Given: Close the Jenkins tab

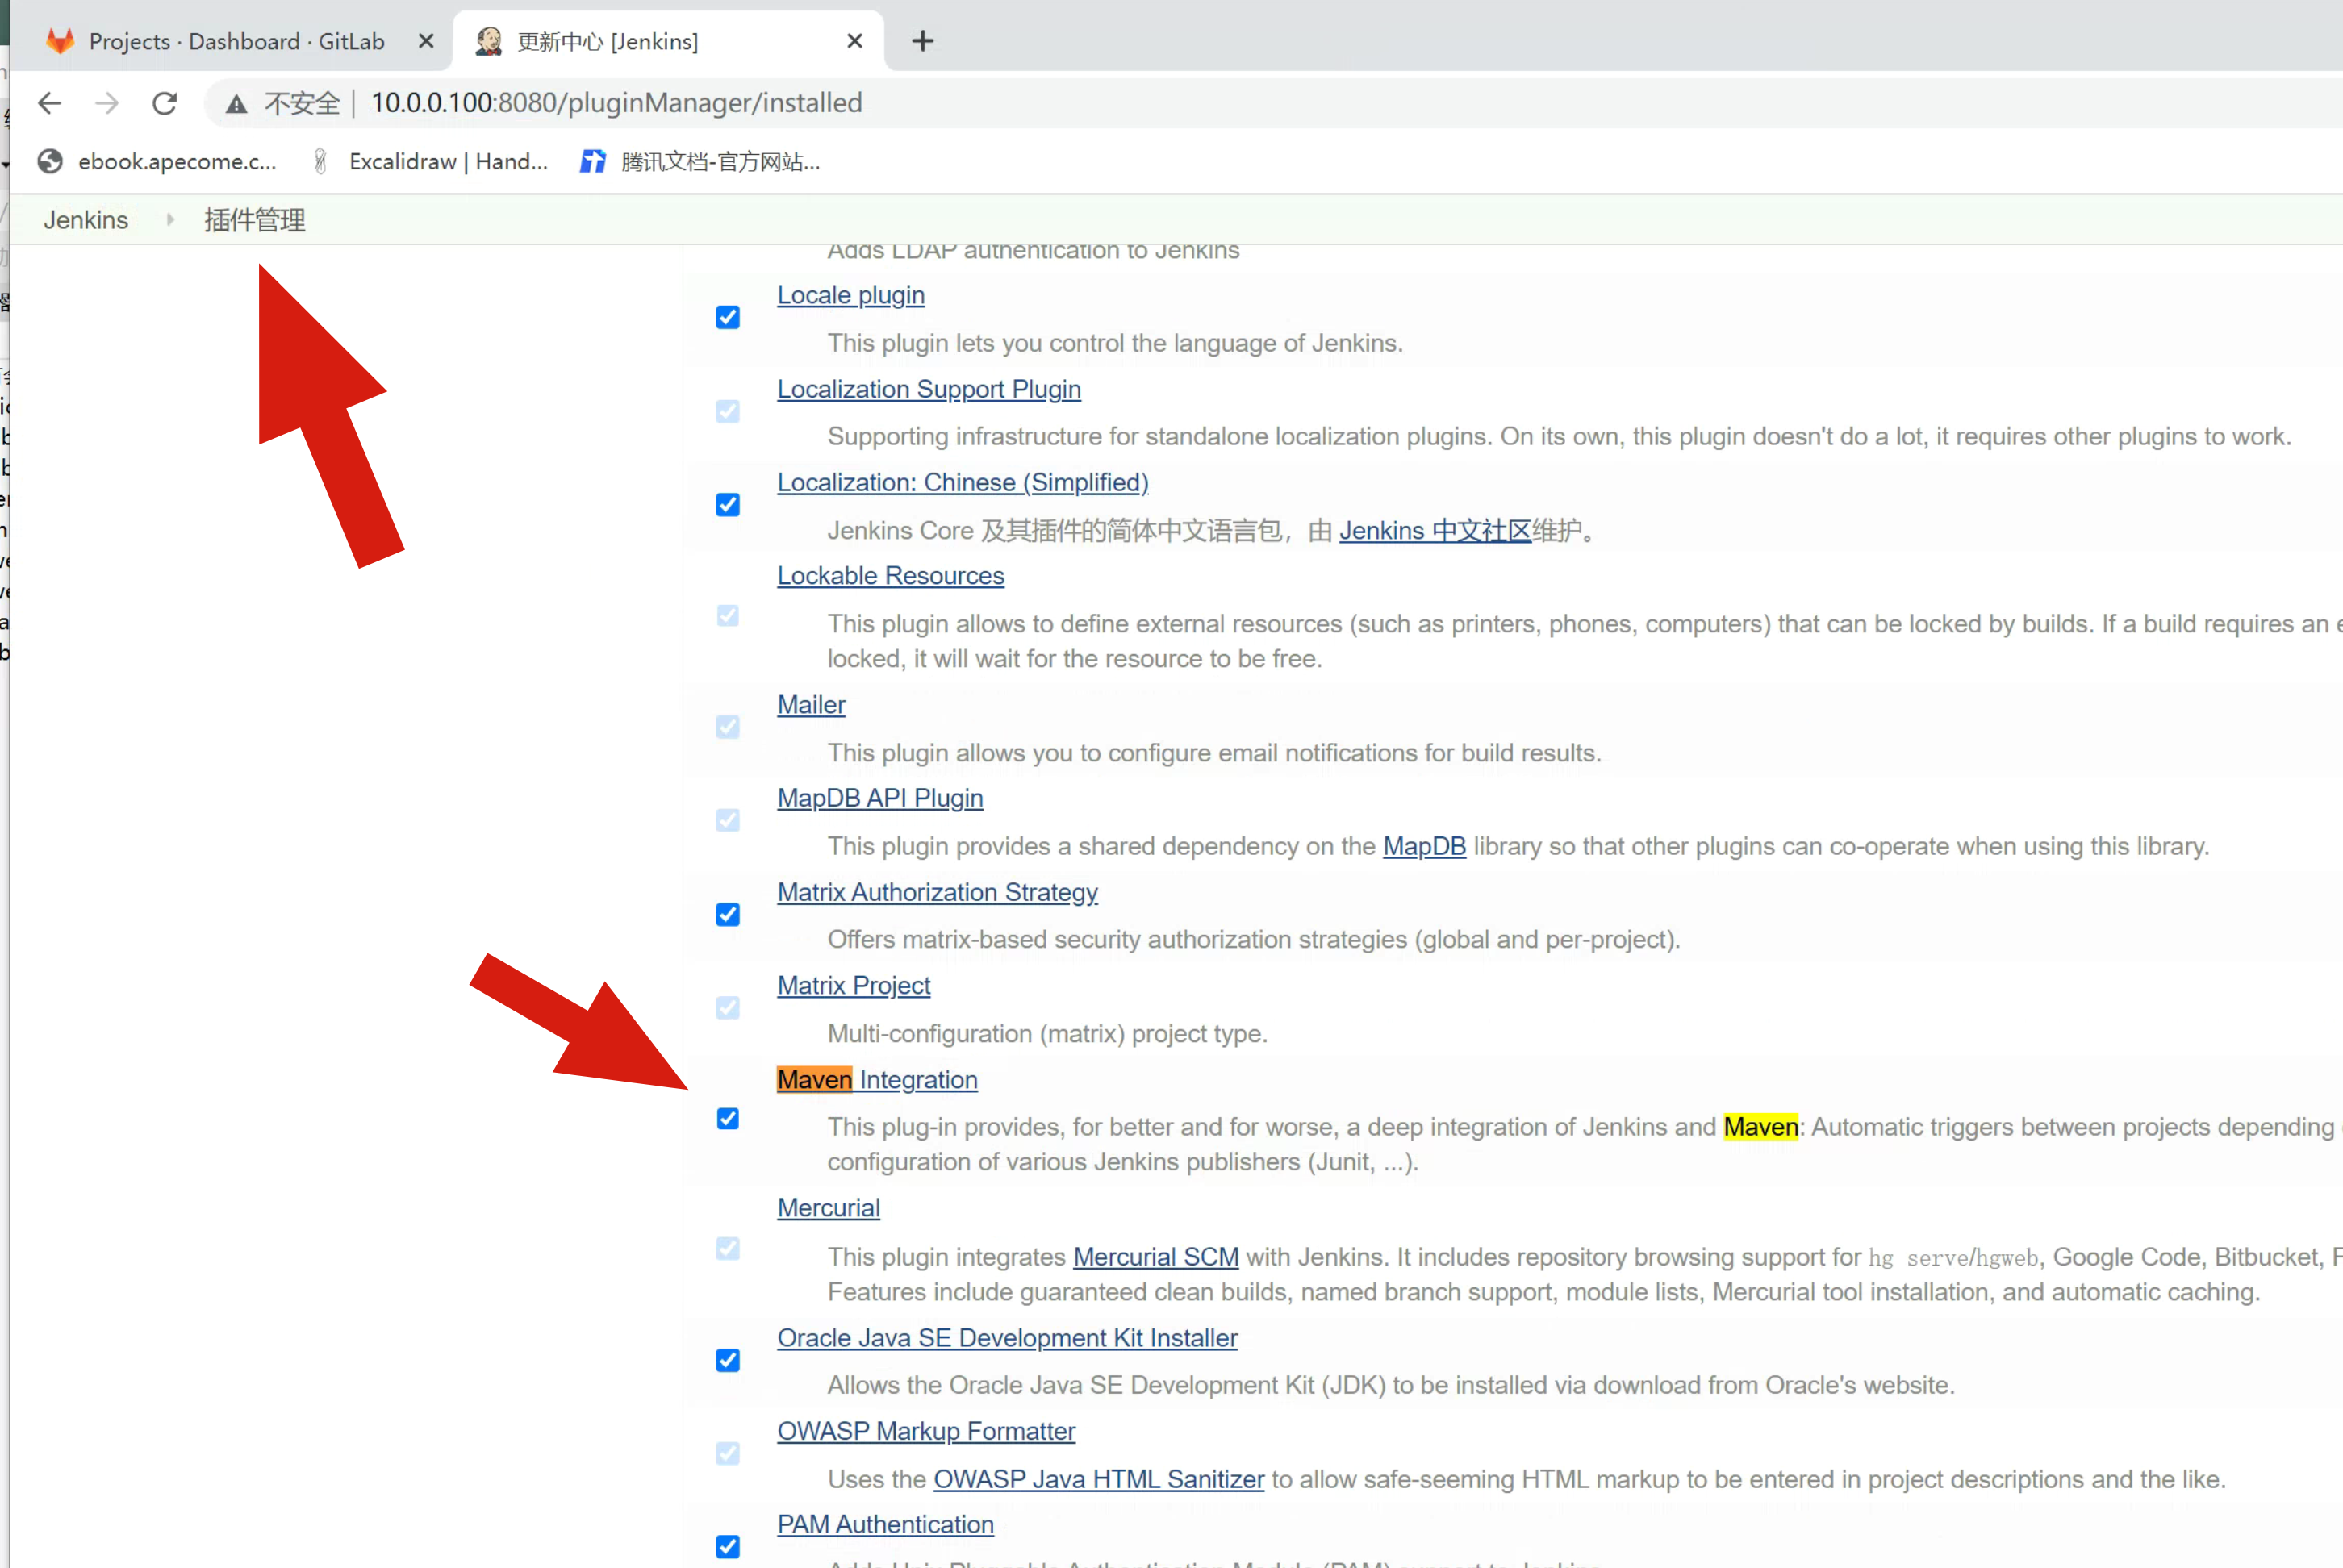Looking at the screenshot, I should [x=854, y=41].
